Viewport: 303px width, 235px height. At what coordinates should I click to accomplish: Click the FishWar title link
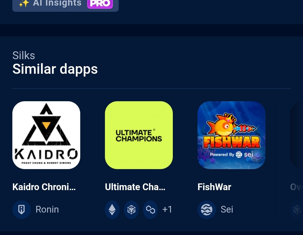click(x=214, y=187)
